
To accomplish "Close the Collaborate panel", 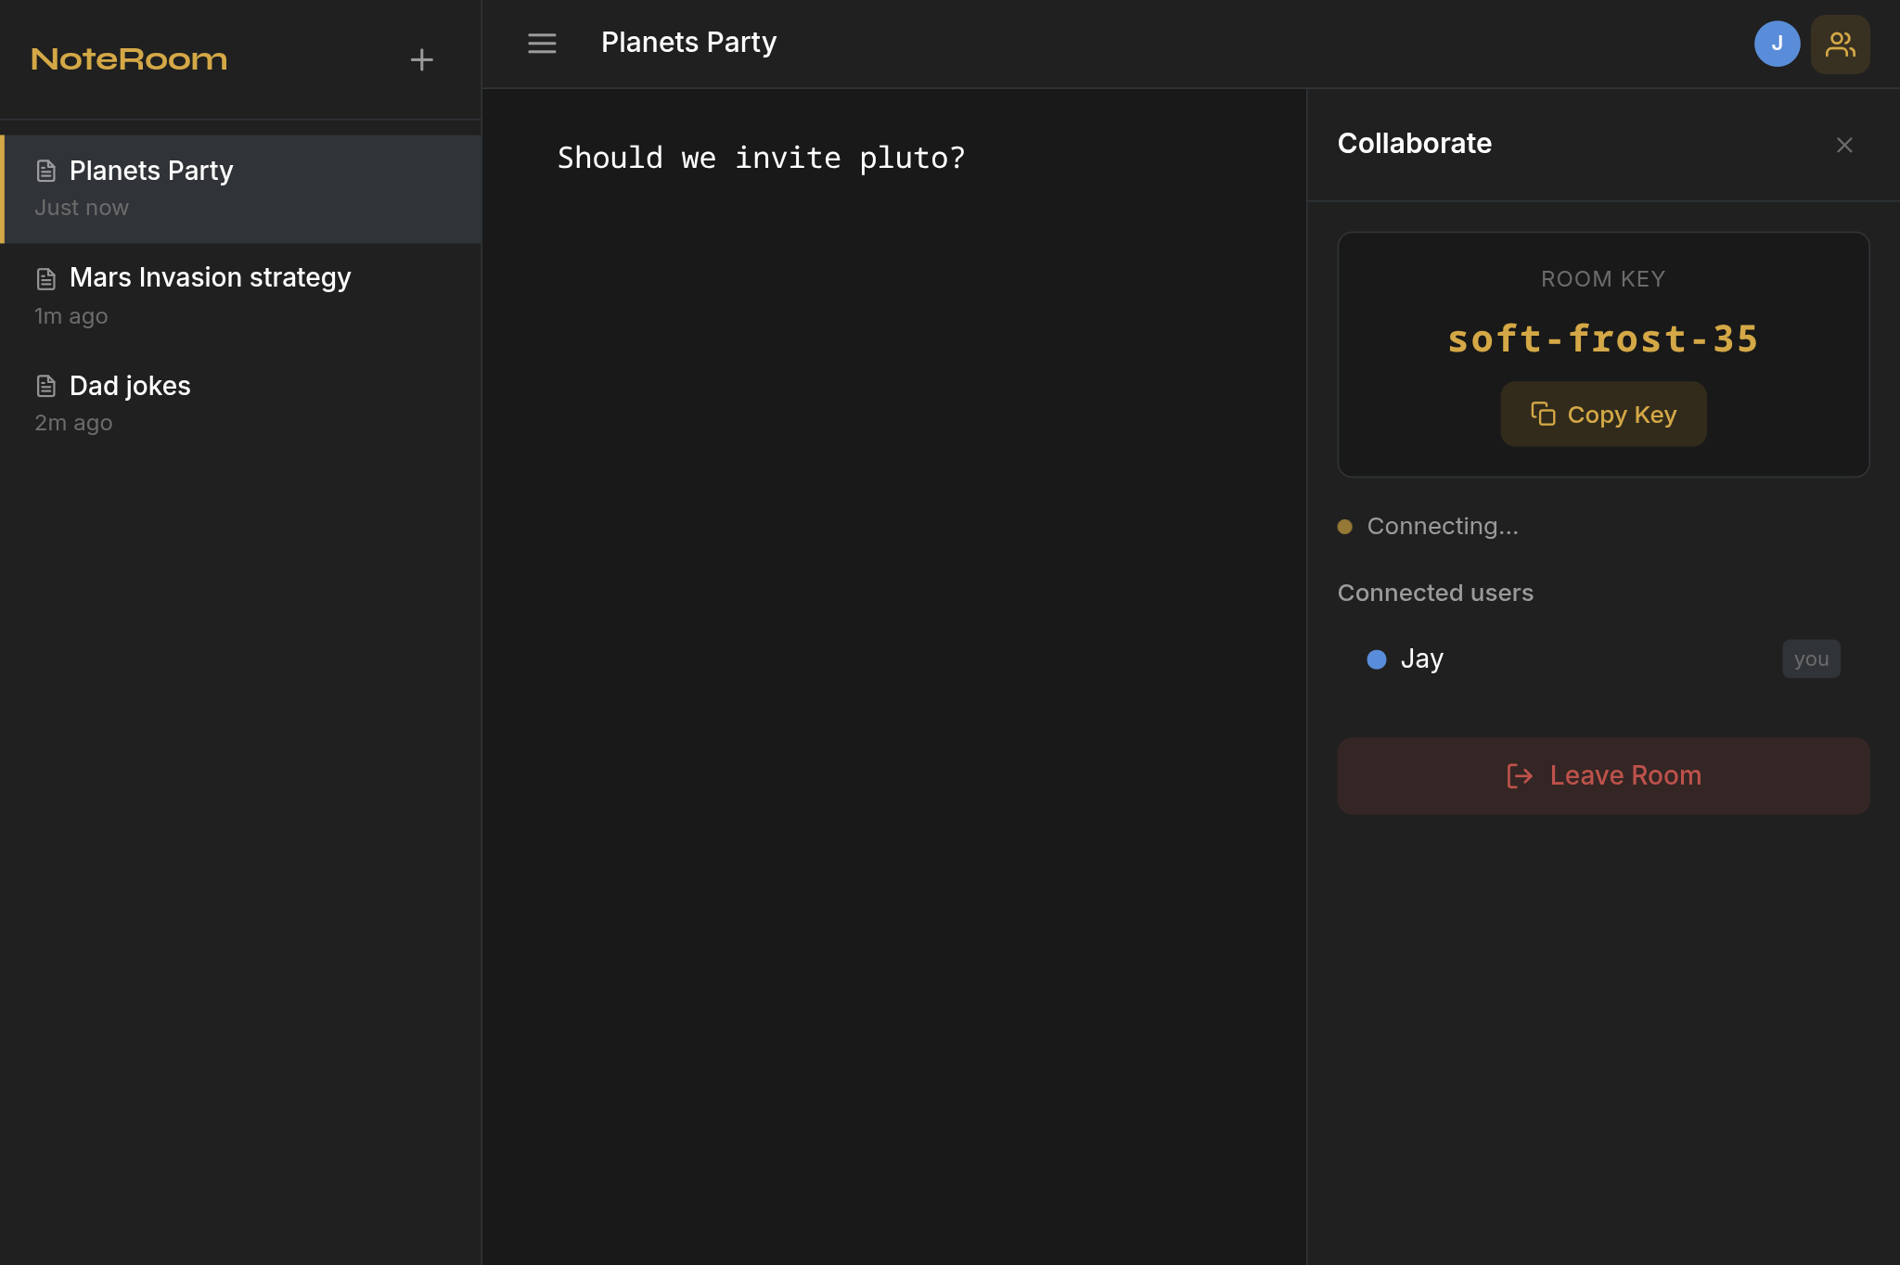I will [1844, 145].
